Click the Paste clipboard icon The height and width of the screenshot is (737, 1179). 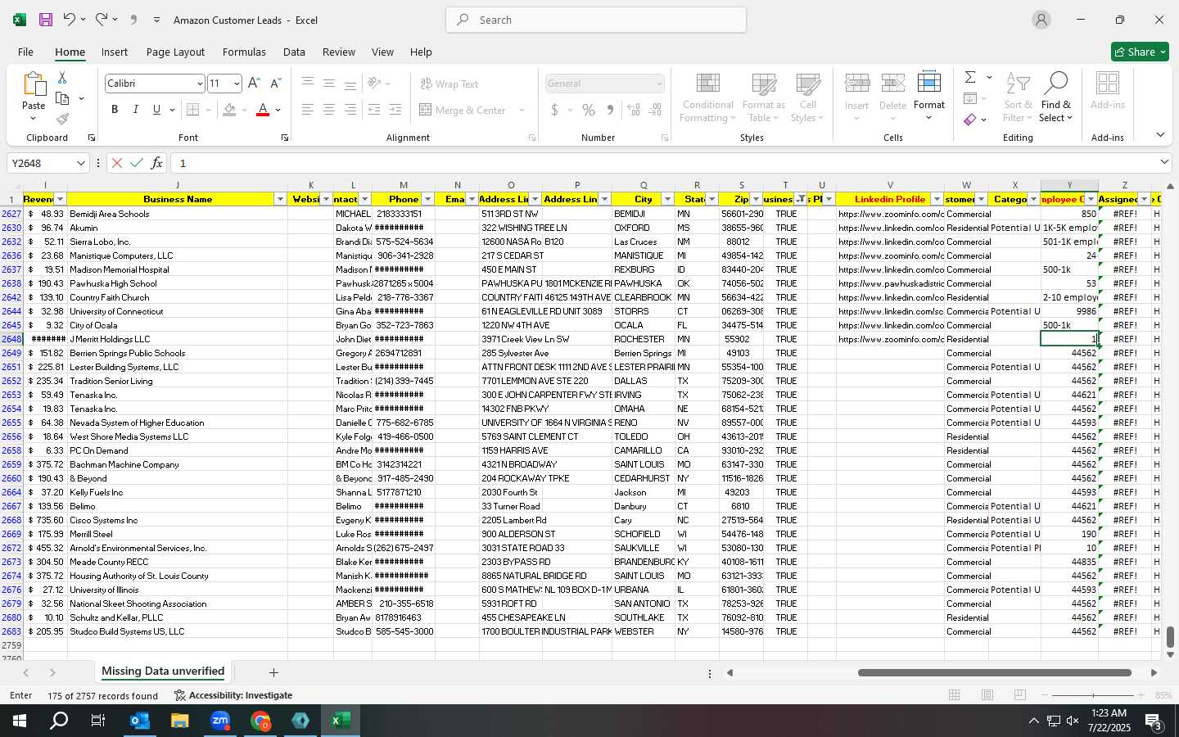pos(34,84)
